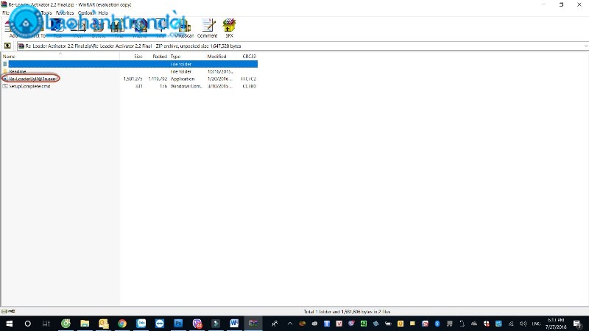Screen dimensions: 589x331
Task: Show hidden tray icons chevron
Action: (x=290, y=324)
